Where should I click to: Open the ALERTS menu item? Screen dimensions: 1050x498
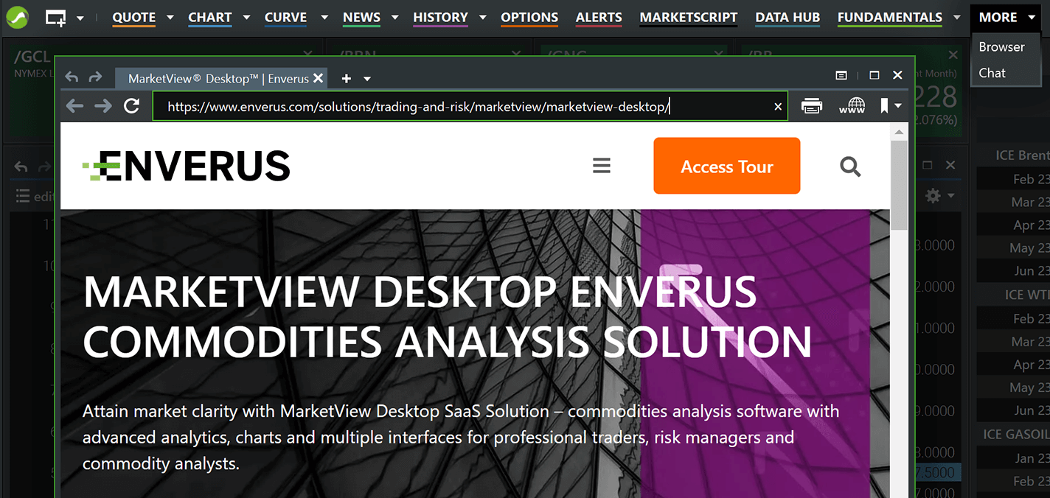point(599,18)
